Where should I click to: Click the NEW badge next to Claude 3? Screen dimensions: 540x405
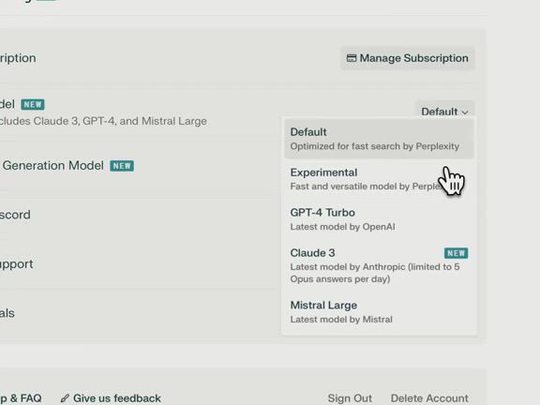[x=456, y=253]
